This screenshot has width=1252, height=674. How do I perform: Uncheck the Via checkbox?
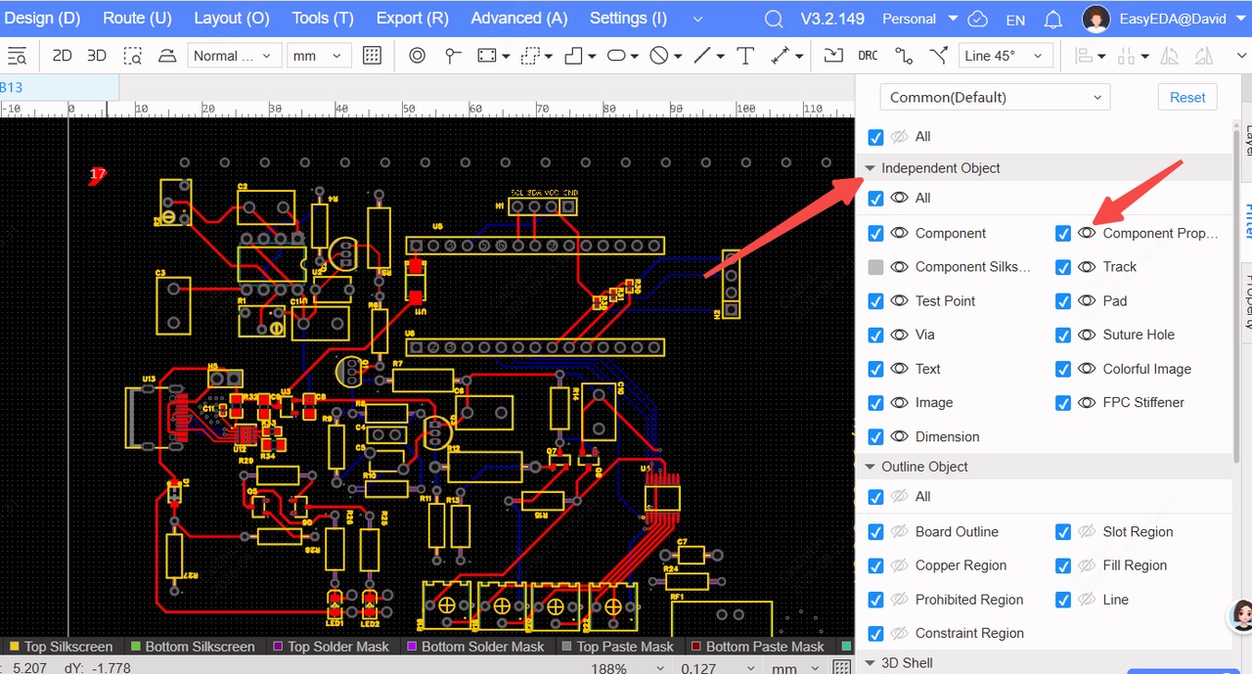[x=875, y=335]
